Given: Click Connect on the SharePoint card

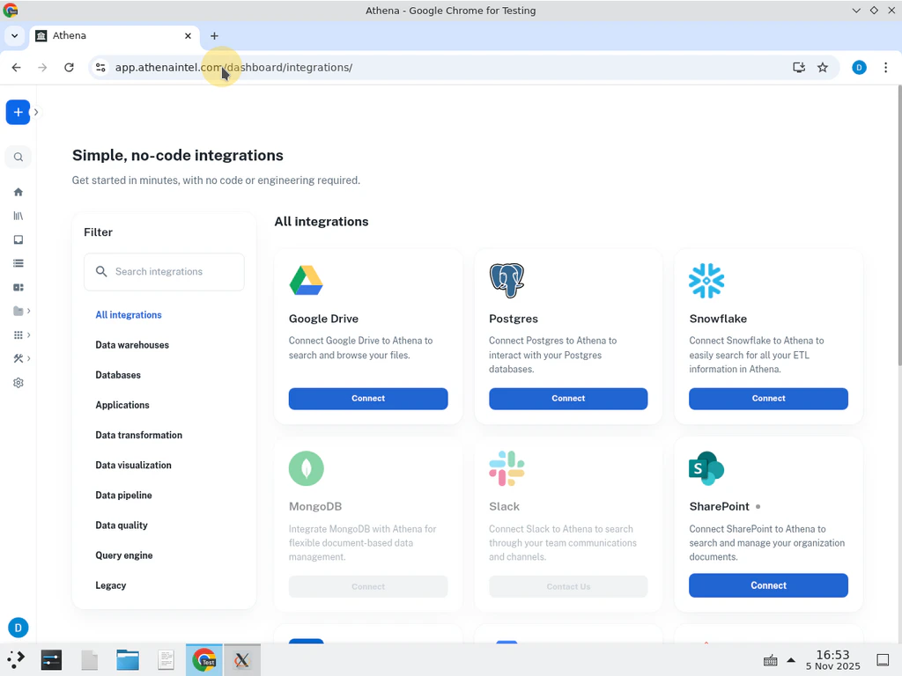Looking at the screenshot, I should 768,585.
